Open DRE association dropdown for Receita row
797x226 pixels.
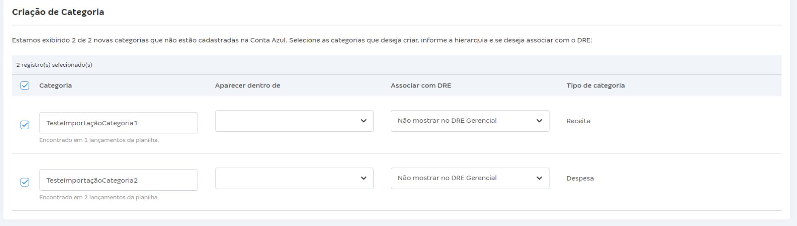[x=470, y=121]
